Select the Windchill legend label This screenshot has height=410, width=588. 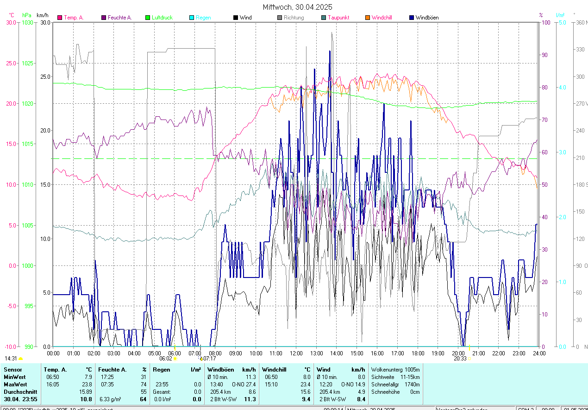click(x=382, y=18)
